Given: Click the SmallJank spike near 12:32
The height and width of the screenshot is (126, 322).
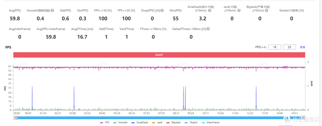Looking at the screenshot, I should [256, 98].
